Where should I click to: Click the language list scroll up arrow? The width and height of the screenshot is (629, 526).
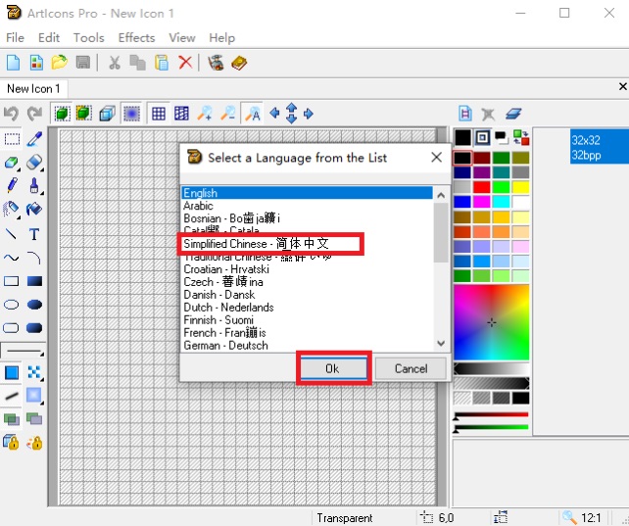tap(441, 195)
